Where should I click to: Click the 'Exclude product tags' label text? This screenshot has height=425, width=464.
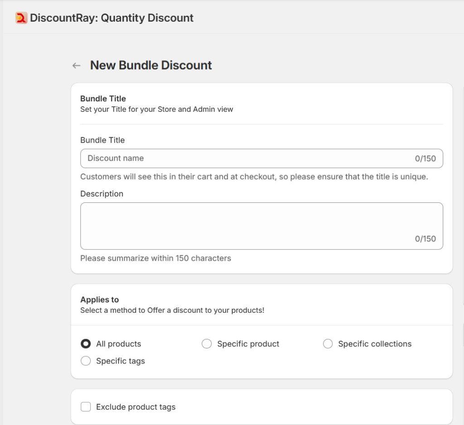[135, 407]
